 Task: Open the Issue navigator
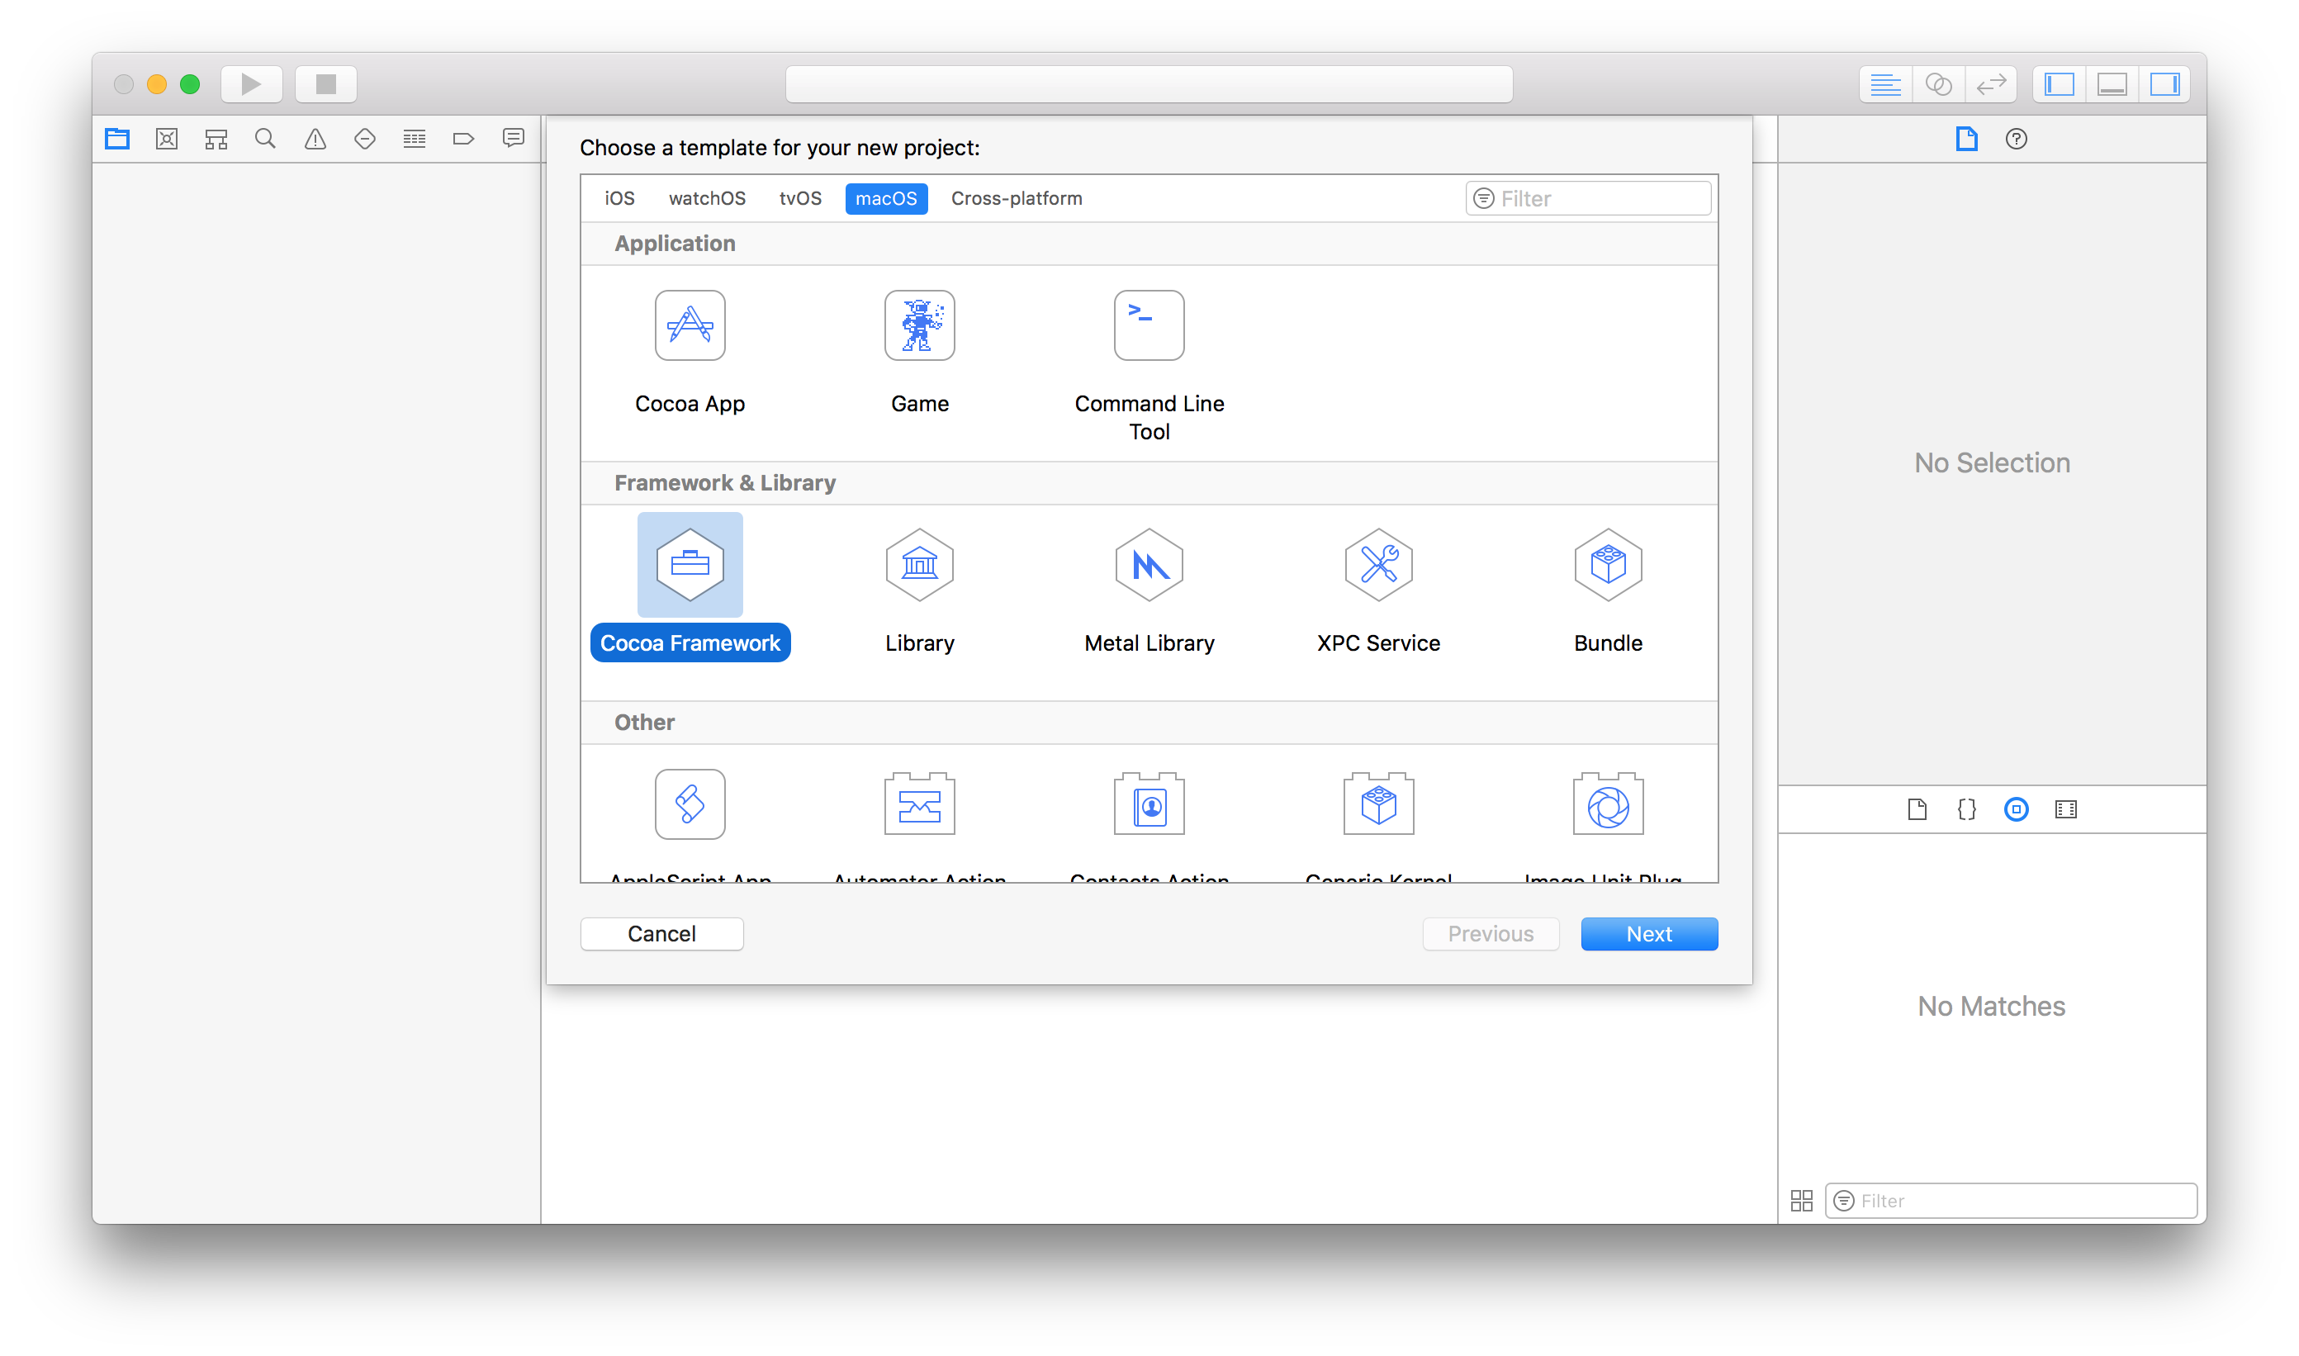pyautogui.click(x=315, y=139)
